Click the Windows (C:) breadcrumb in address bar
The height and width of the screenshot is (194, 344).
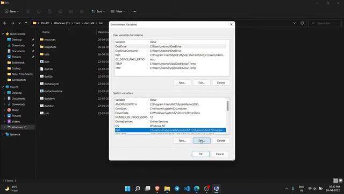[x=62, y=23]
